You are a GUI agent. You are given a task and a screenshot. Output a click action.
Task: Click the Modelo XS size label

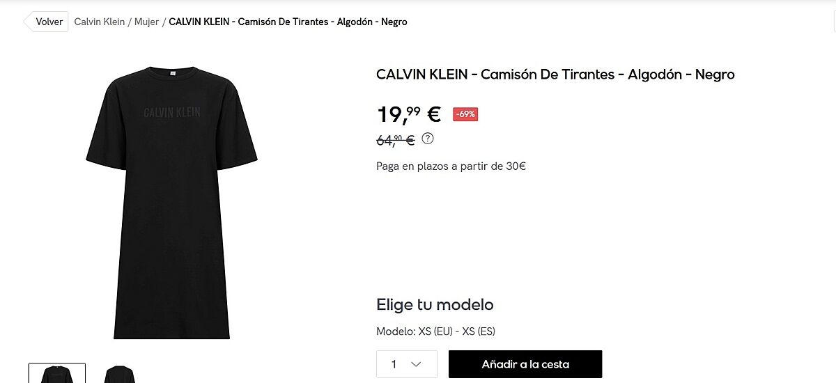(x=435, y=331)
